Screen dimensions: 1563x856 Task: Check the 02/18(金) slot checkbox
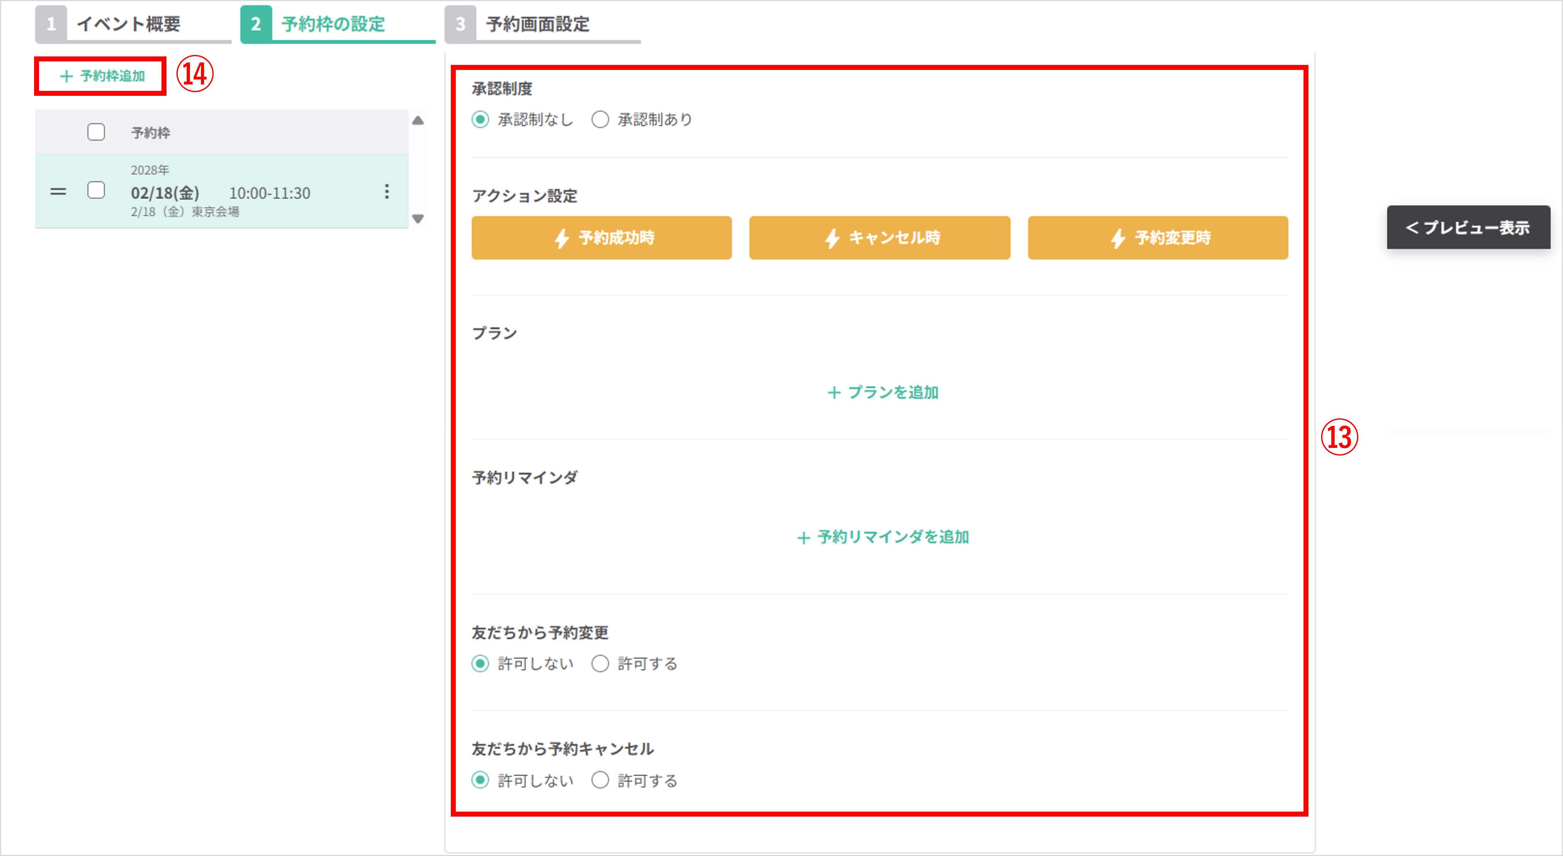pos(96,191)
